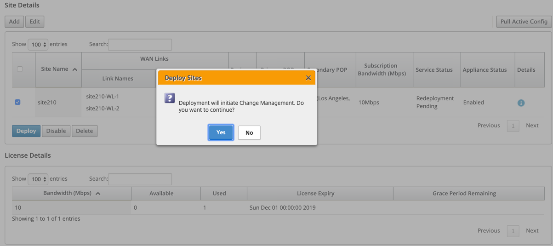Click the Used column header
Screen dimensions: 553x246
tap(224, 194)
